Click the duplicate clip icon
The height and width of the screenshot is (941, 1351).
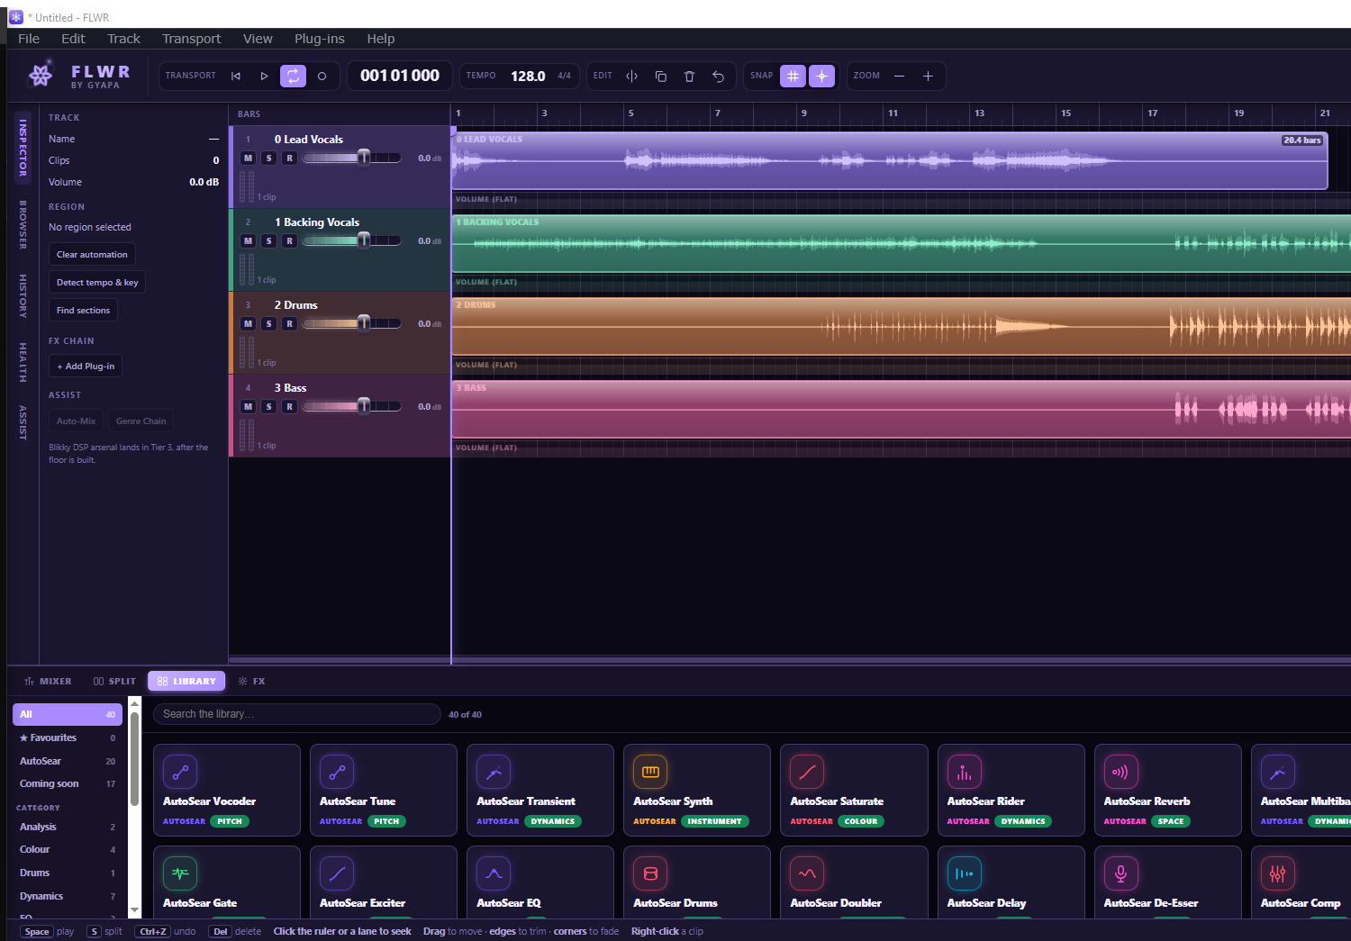click(661, 77)
